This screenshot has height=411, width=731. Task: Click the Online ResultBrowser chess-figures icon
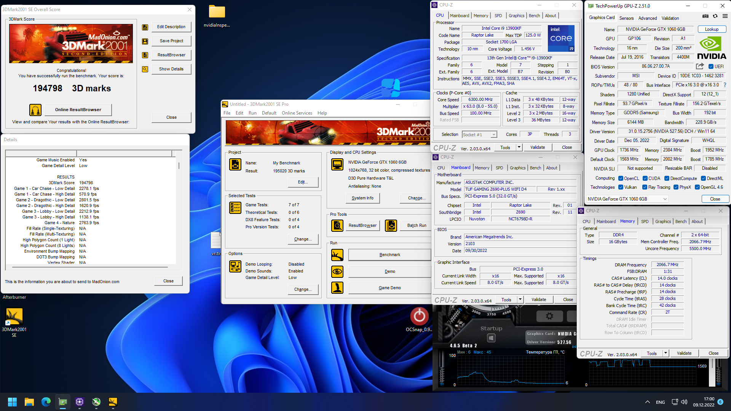point(35,110)
